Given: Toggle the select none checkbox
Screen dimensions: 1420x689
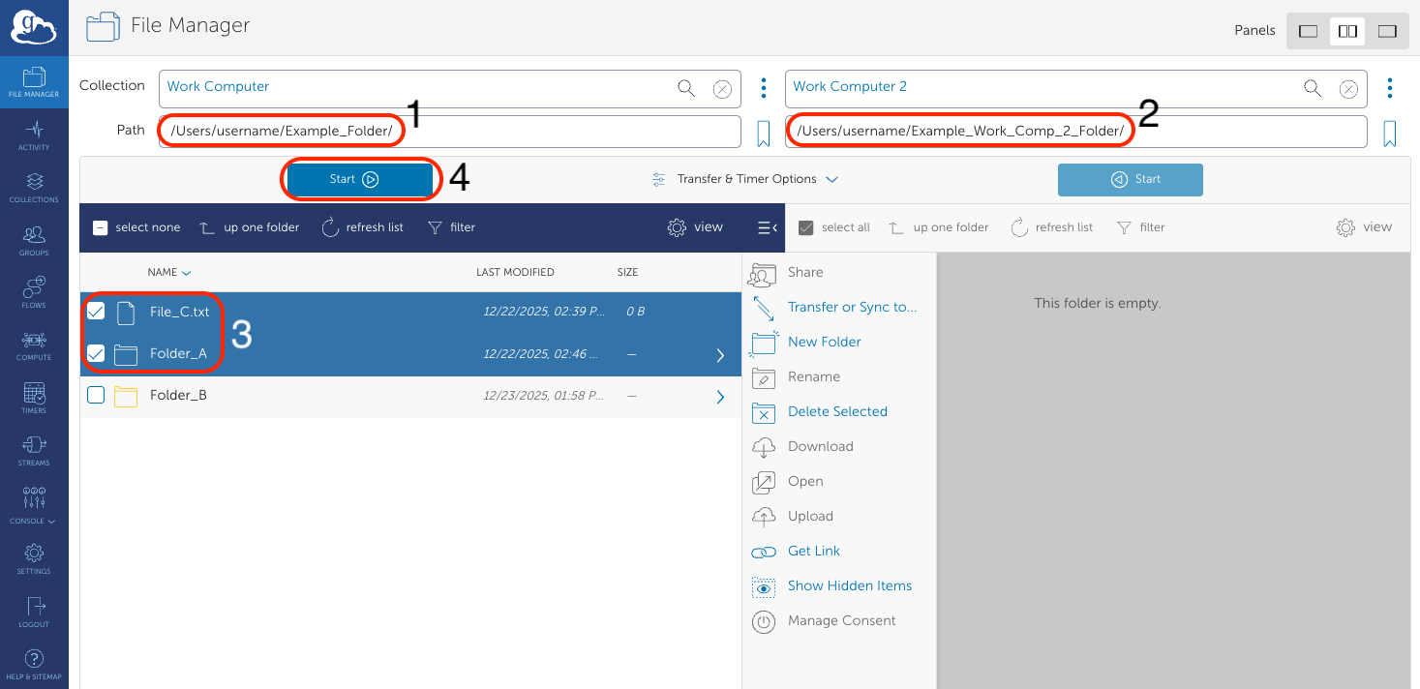Looking at the screenshot, I should pyautogui.click(x=100, y=227).
